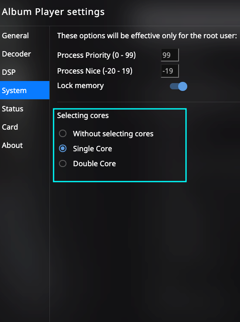Open the Card settings tab
Viewport: 240px width, 322px height.
point(24,127)
